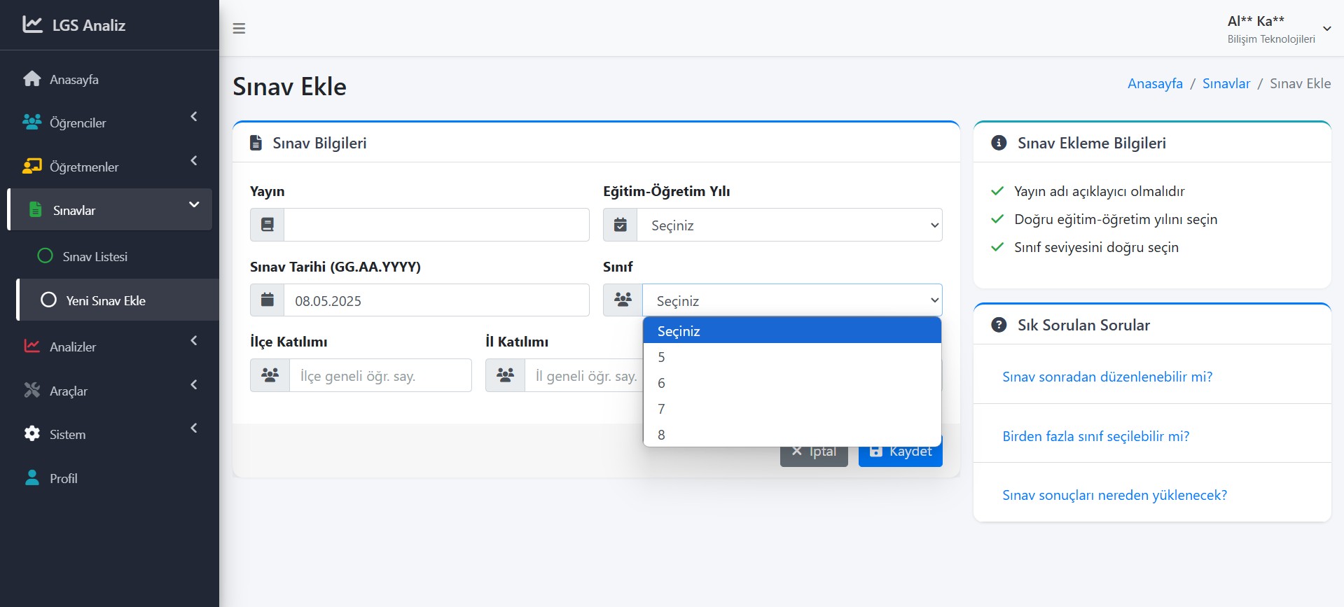Viewport: 1344px width, 607px height.
Task: Click the users icon beside Sınıf dropdown
Action: tap(623, 300)
